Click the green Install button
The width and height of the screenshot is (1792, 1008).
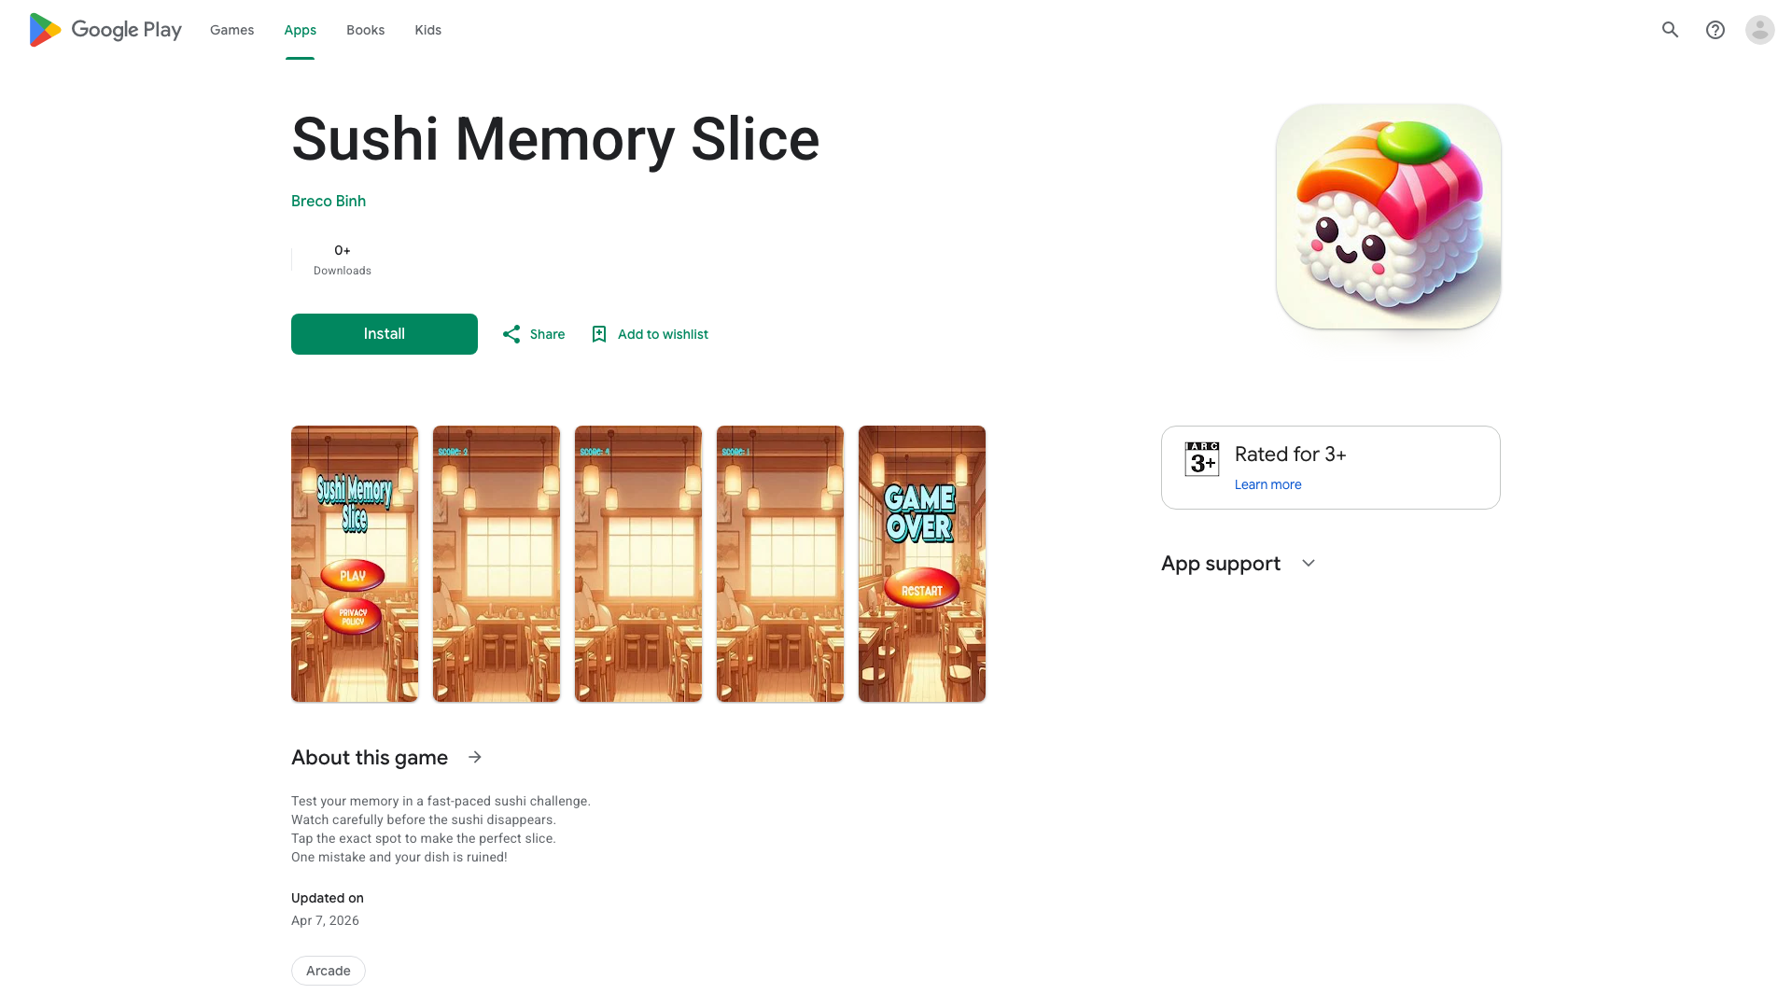tap(385, 334)
